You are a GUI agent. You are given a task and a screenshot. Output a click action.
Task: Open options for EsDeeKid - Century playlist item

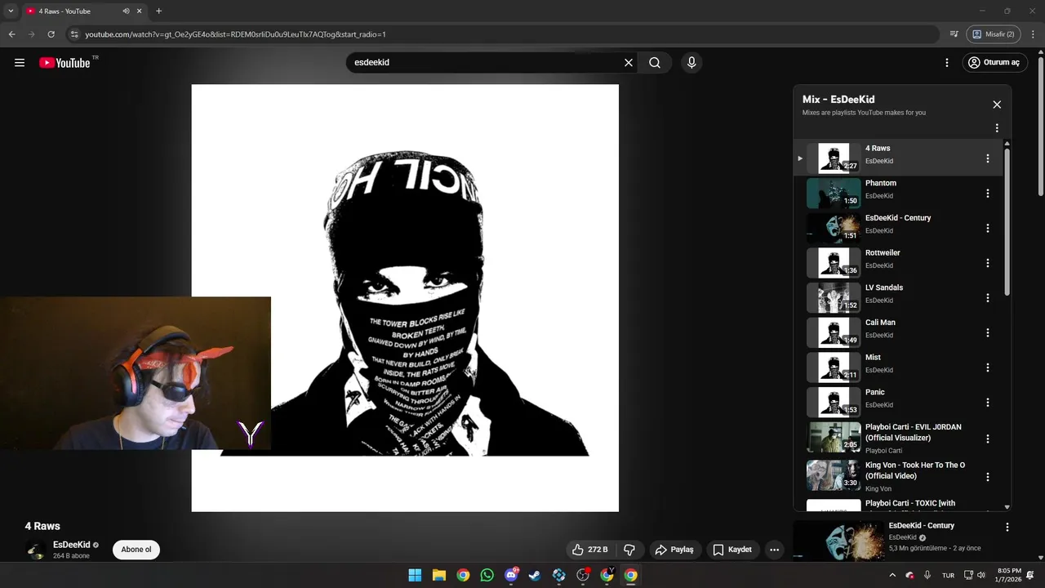(988, 229)
